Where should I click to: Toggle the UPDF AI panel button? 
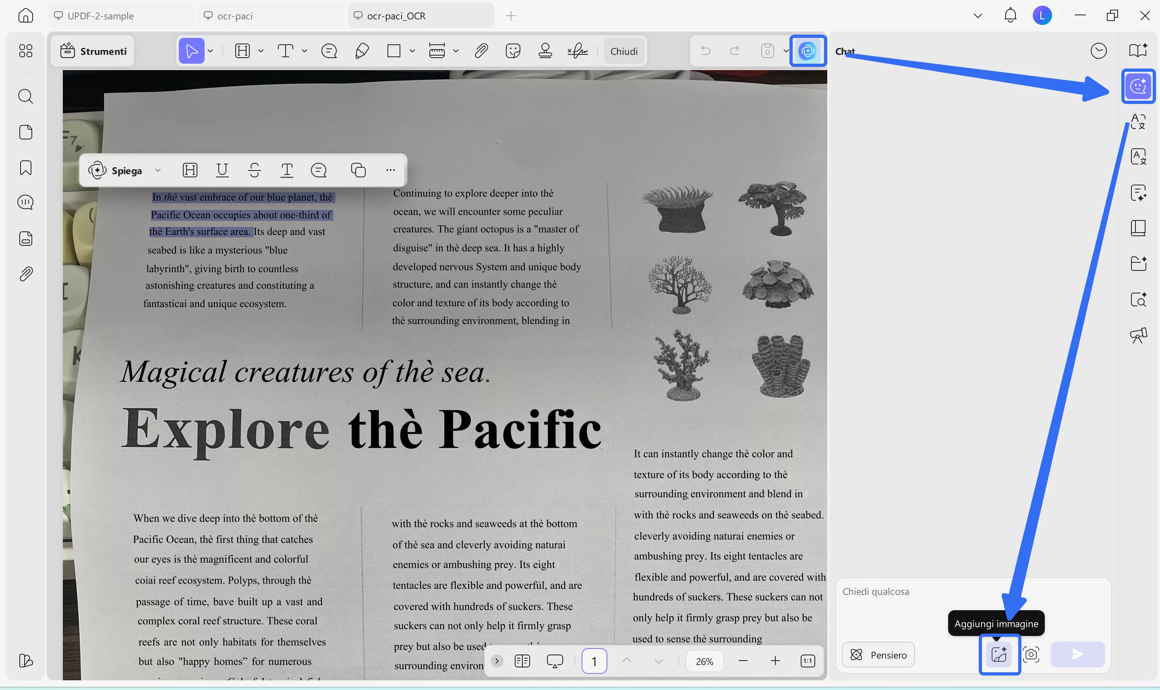pyautogui.click(x=808, y=51)
